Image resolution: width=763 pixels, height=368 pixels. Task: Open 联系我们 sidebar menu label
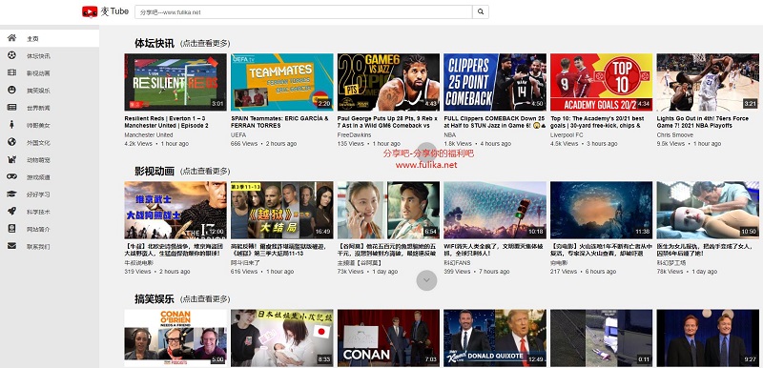38,247
